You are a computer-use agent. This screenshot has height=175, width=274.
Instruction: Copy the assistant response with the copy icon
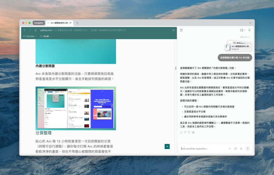pyautogui.click(x=189, y=132)
